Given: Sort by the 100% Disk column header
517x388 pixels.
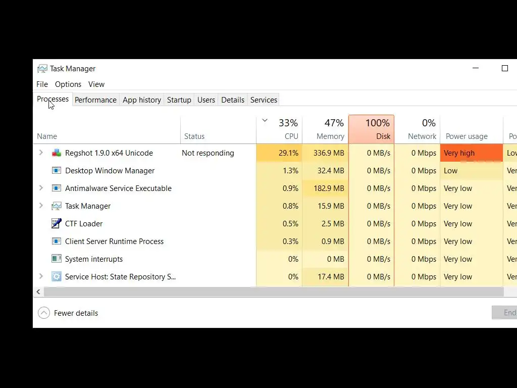Looking at the screenshot, I should (x=371, y=130).
